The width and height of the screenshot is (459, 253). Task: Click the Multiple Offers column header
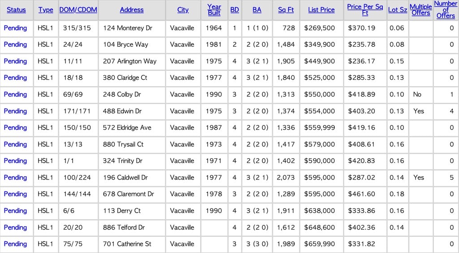(420, 10)
